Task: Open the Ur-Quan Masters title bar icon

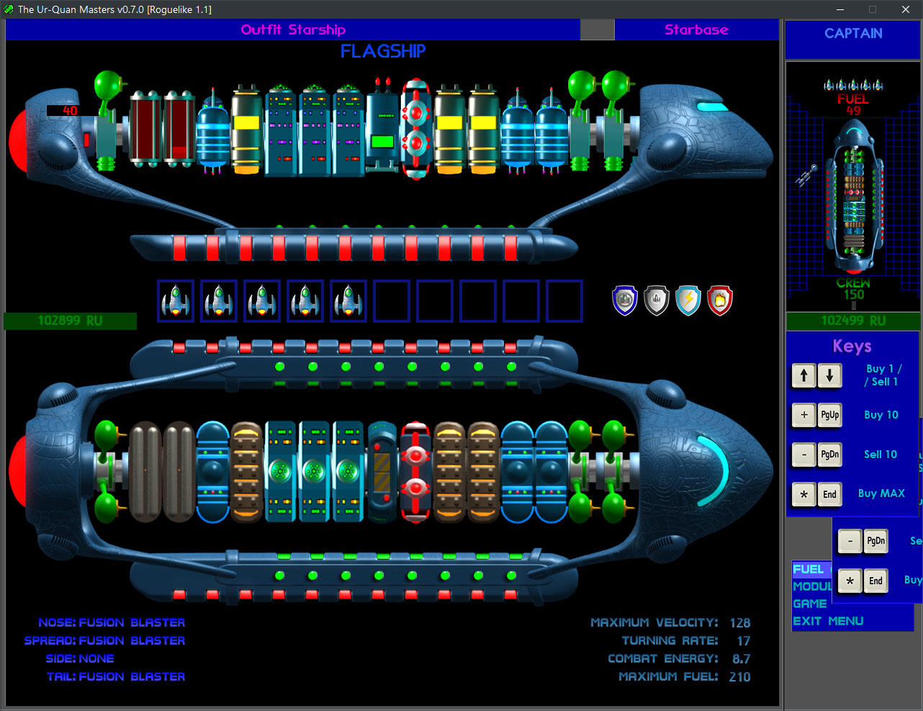Action: coord(9,9)
